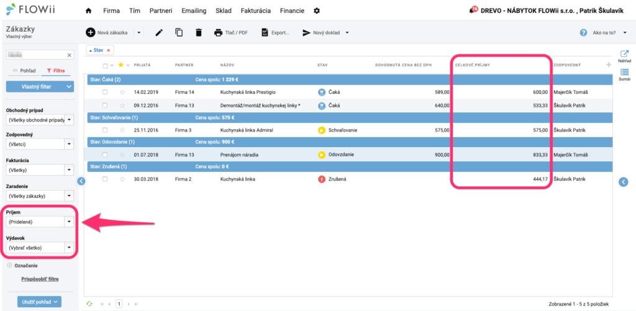Screen dimensions: 636x311
Task: Open the Financie menu
Action: pos(292,11)
